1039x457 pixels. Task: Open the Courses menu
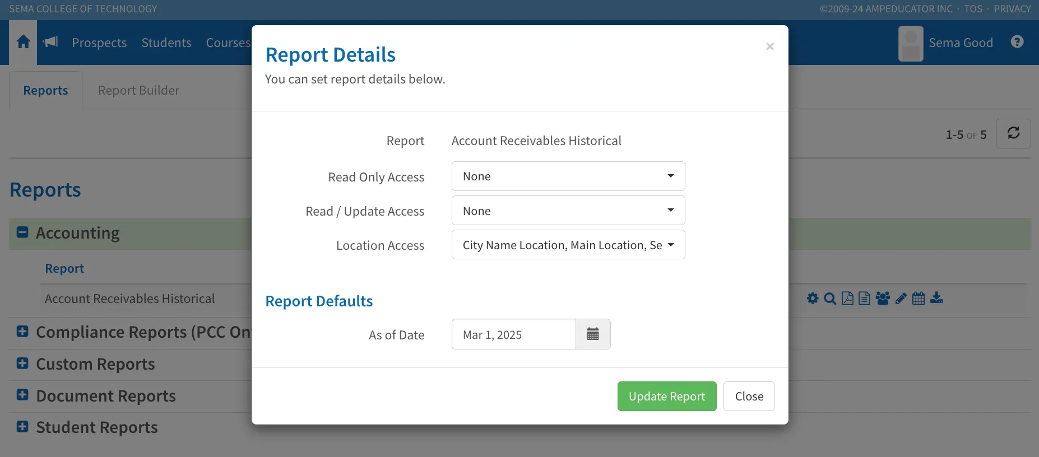[228, 43]
